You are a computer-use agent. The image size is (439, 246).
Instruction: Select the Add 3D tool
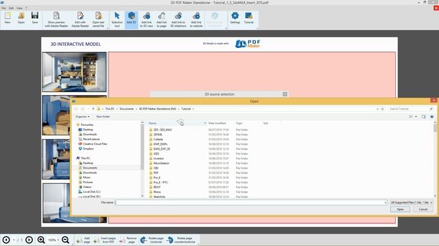[x=131, y=20]
